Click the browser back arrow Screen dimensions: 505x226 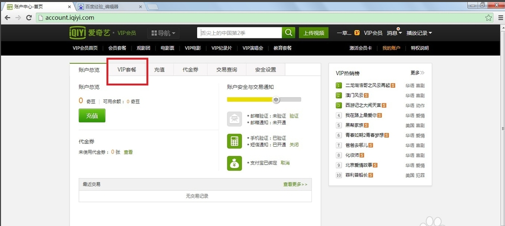click(x=8, y=18)
